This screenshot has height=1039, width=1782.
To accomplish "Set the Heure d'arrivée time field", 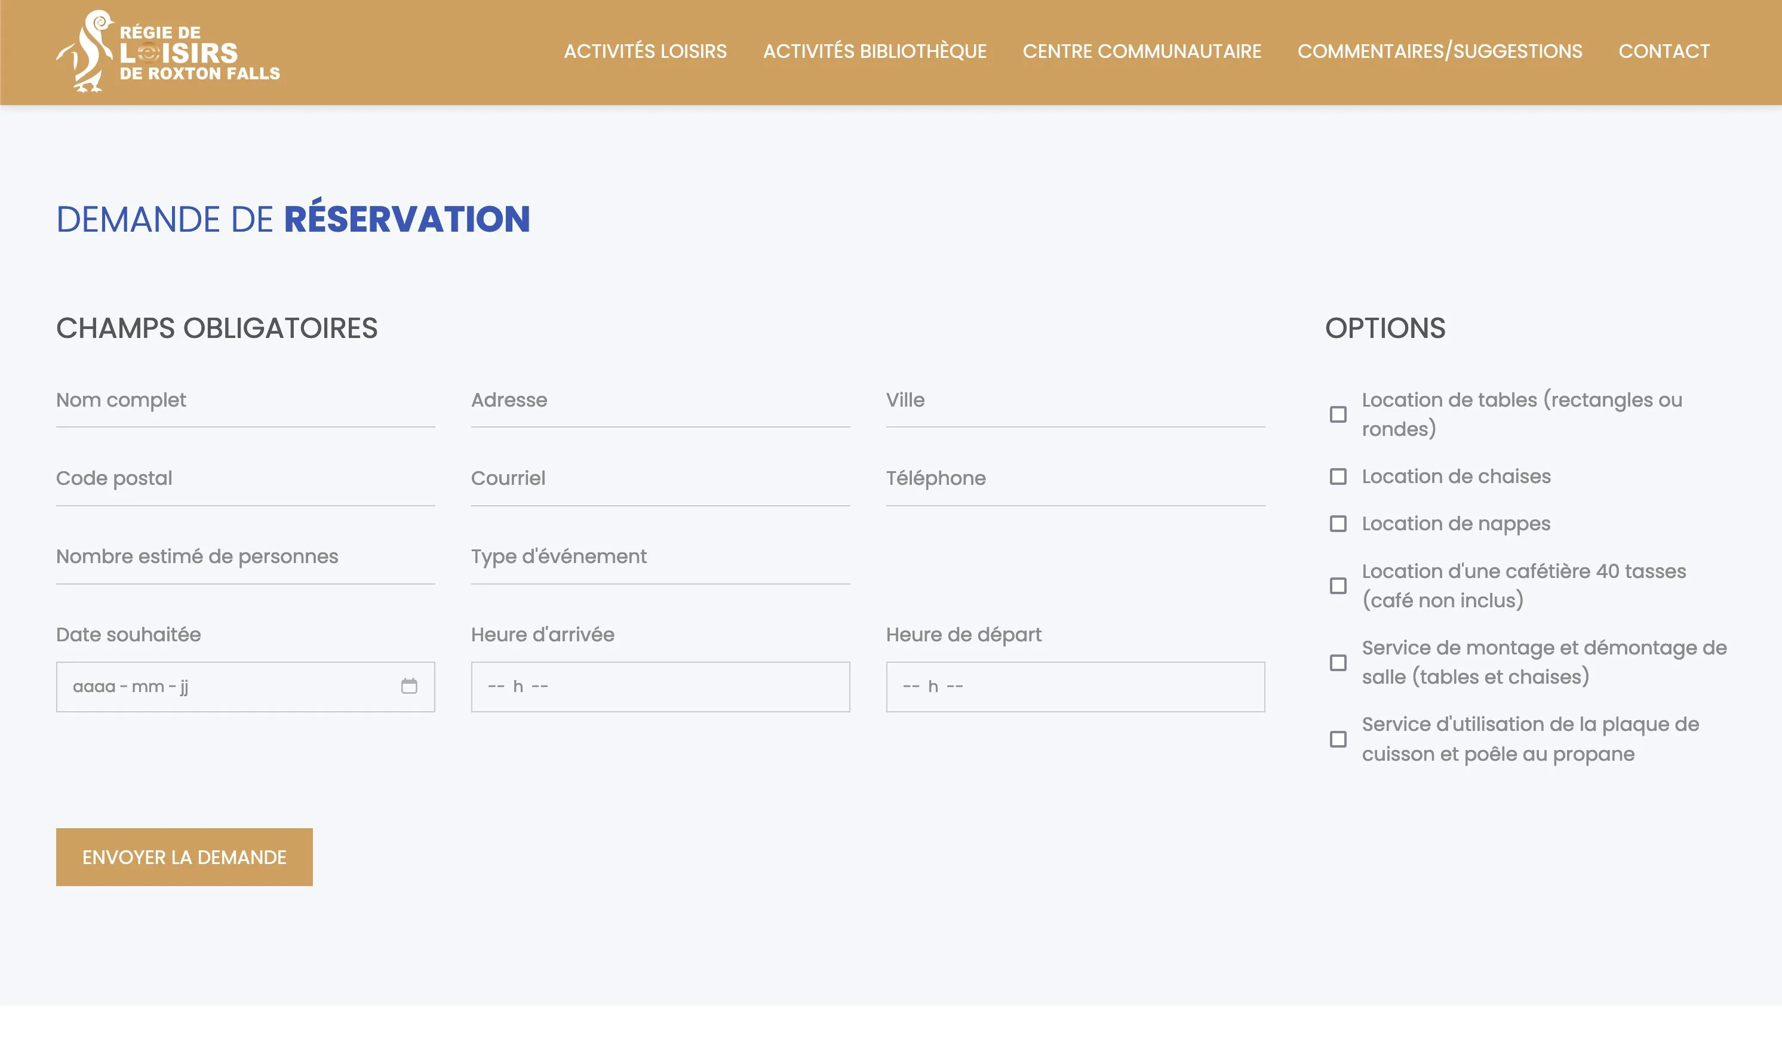I will [660, 687].
